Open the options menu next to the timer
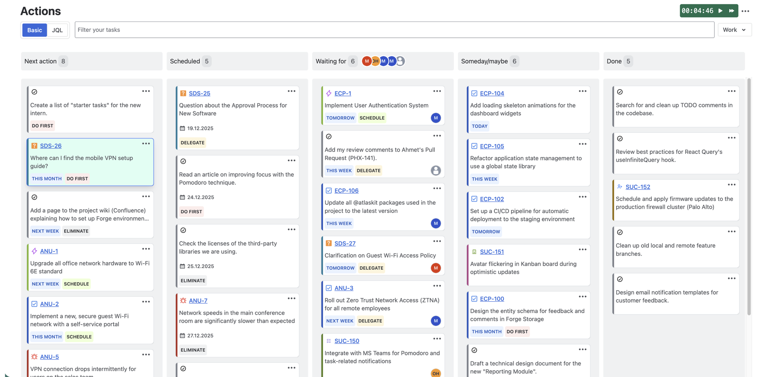 [746, 11]
